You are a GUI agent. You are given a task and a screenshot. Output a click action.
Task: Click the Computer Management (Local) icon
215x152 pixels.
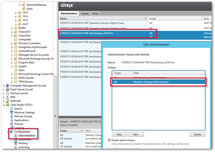point(7,86)
